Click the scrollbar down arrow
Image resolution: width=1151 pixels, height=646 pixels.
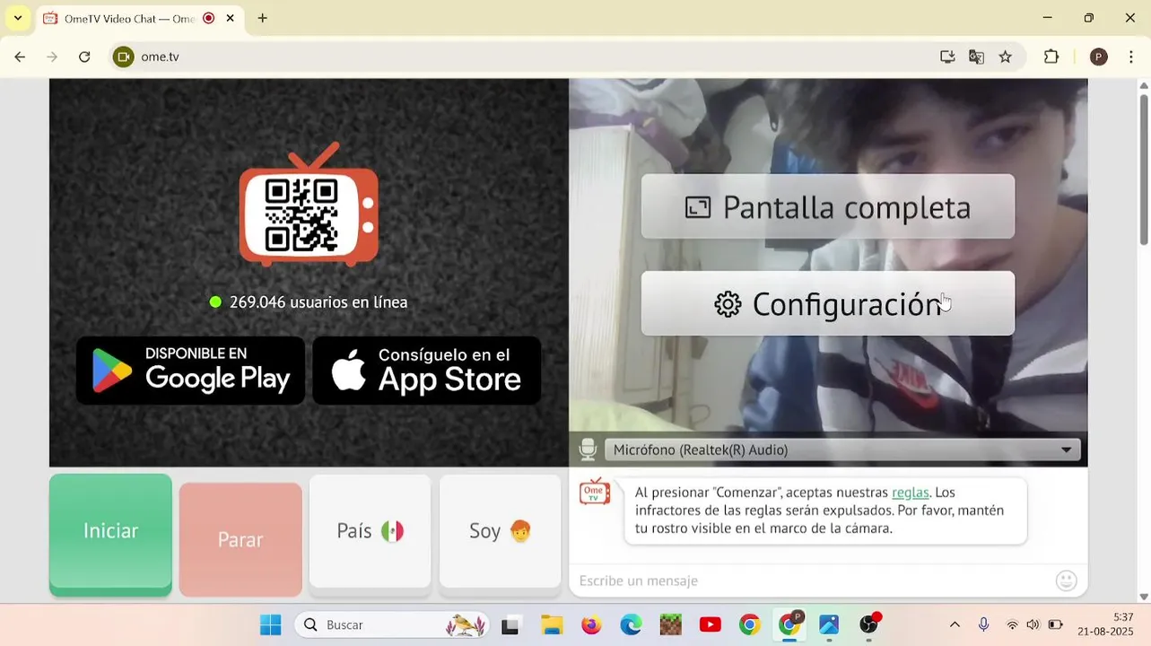(x=1144, y=597)
